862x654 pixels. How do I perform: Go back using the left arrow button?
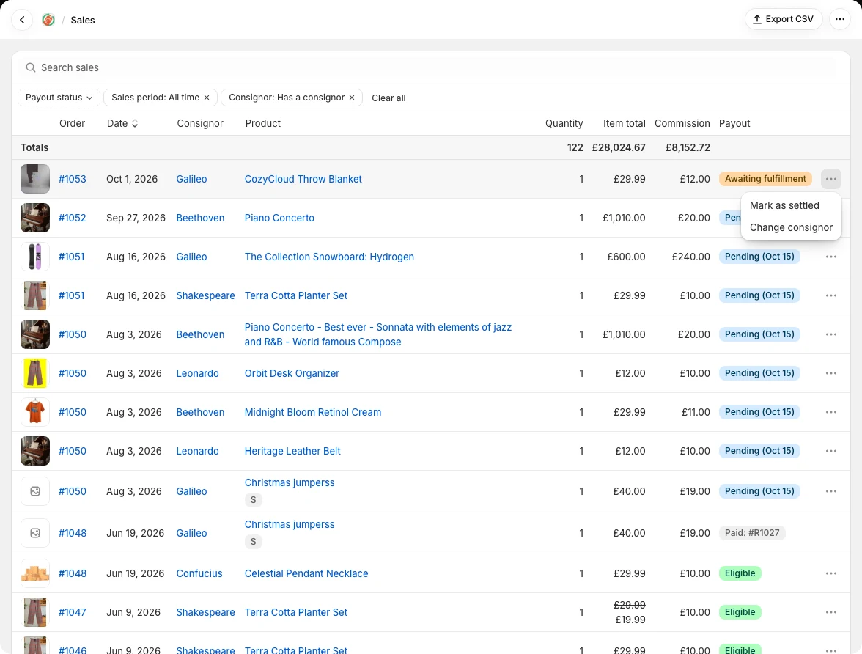point(22,20)
